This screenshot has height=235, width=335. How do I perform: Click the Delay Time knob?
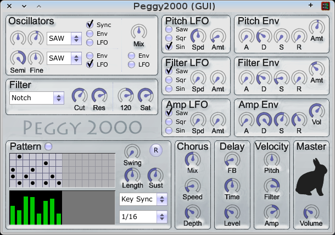(x=232, y=186)
